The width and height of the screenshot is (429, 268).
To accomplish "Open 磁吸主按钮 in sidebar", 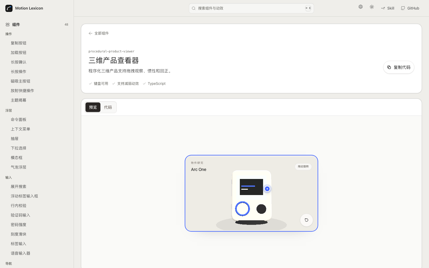I will click(21, 81).
